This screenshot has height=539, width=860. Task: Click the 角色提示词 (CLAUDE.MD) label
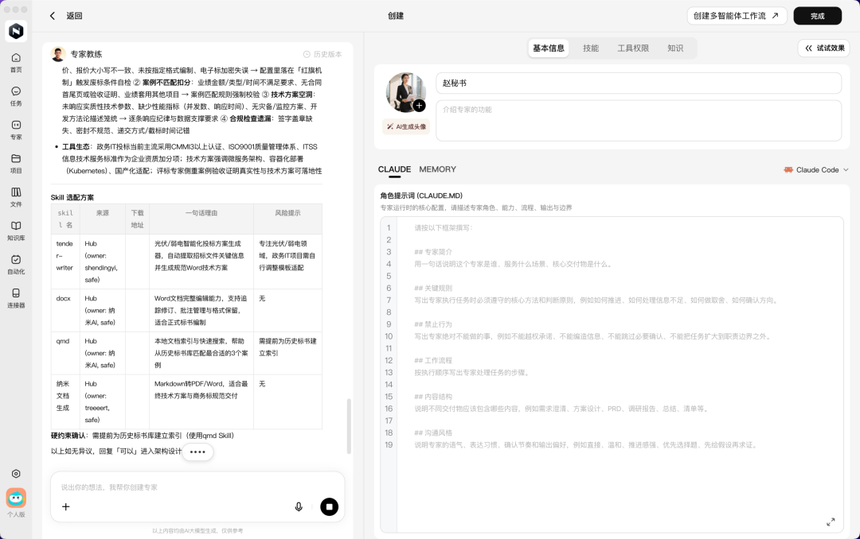tap(421, 196)
